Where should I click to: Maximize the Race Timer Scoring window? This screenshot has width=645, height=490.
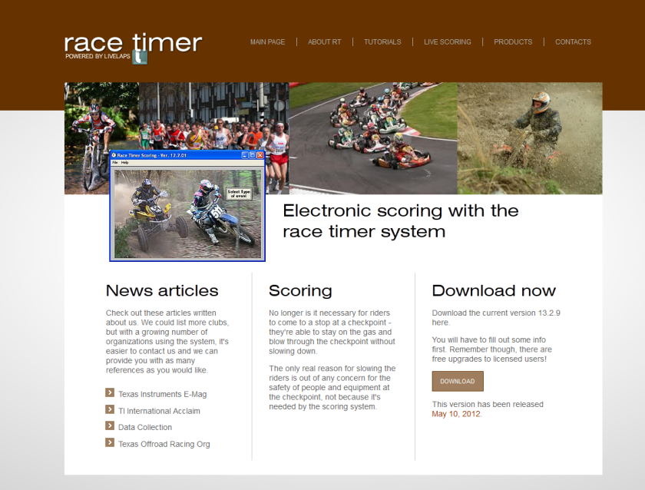(x=251, y=155)
